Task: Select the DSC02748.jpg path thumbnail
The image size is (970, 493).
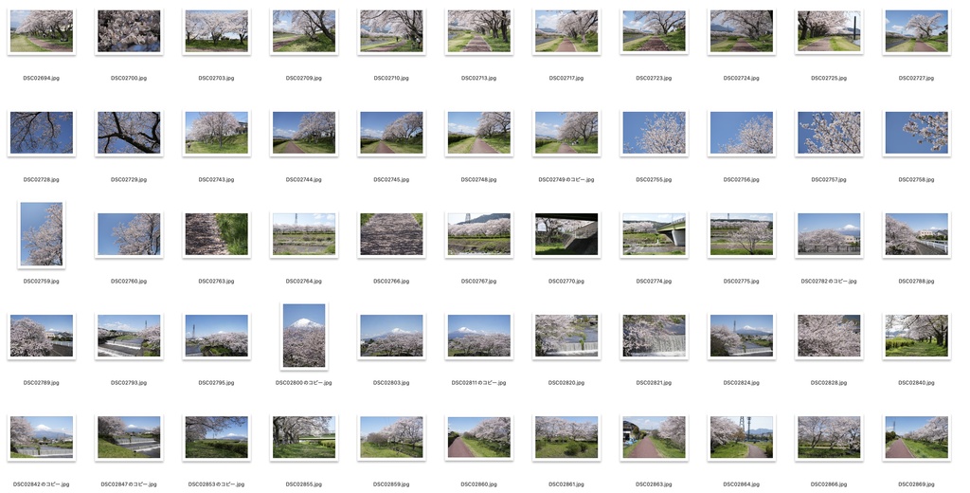Action: tap(478, 133)
